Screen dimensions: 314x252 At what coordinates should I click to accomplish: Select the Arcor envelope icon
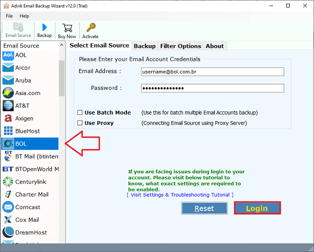[8, 68]
